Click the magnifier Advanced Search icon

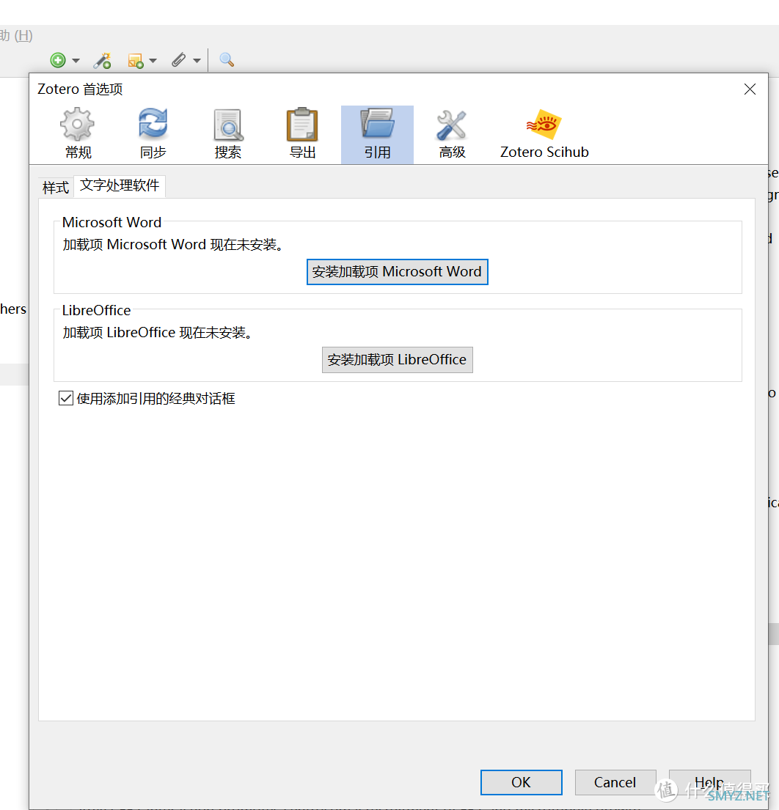pos(227,60)
